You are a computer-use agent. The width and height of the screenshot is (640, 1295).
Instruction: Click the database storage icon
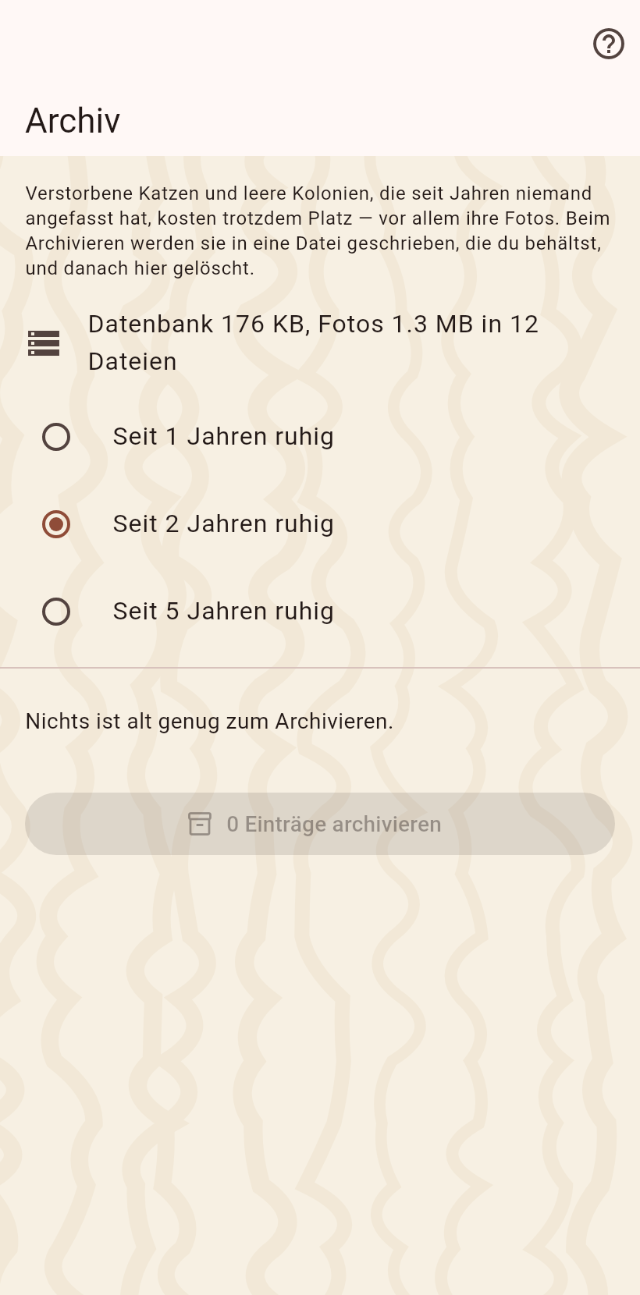[x=44, y=343]
